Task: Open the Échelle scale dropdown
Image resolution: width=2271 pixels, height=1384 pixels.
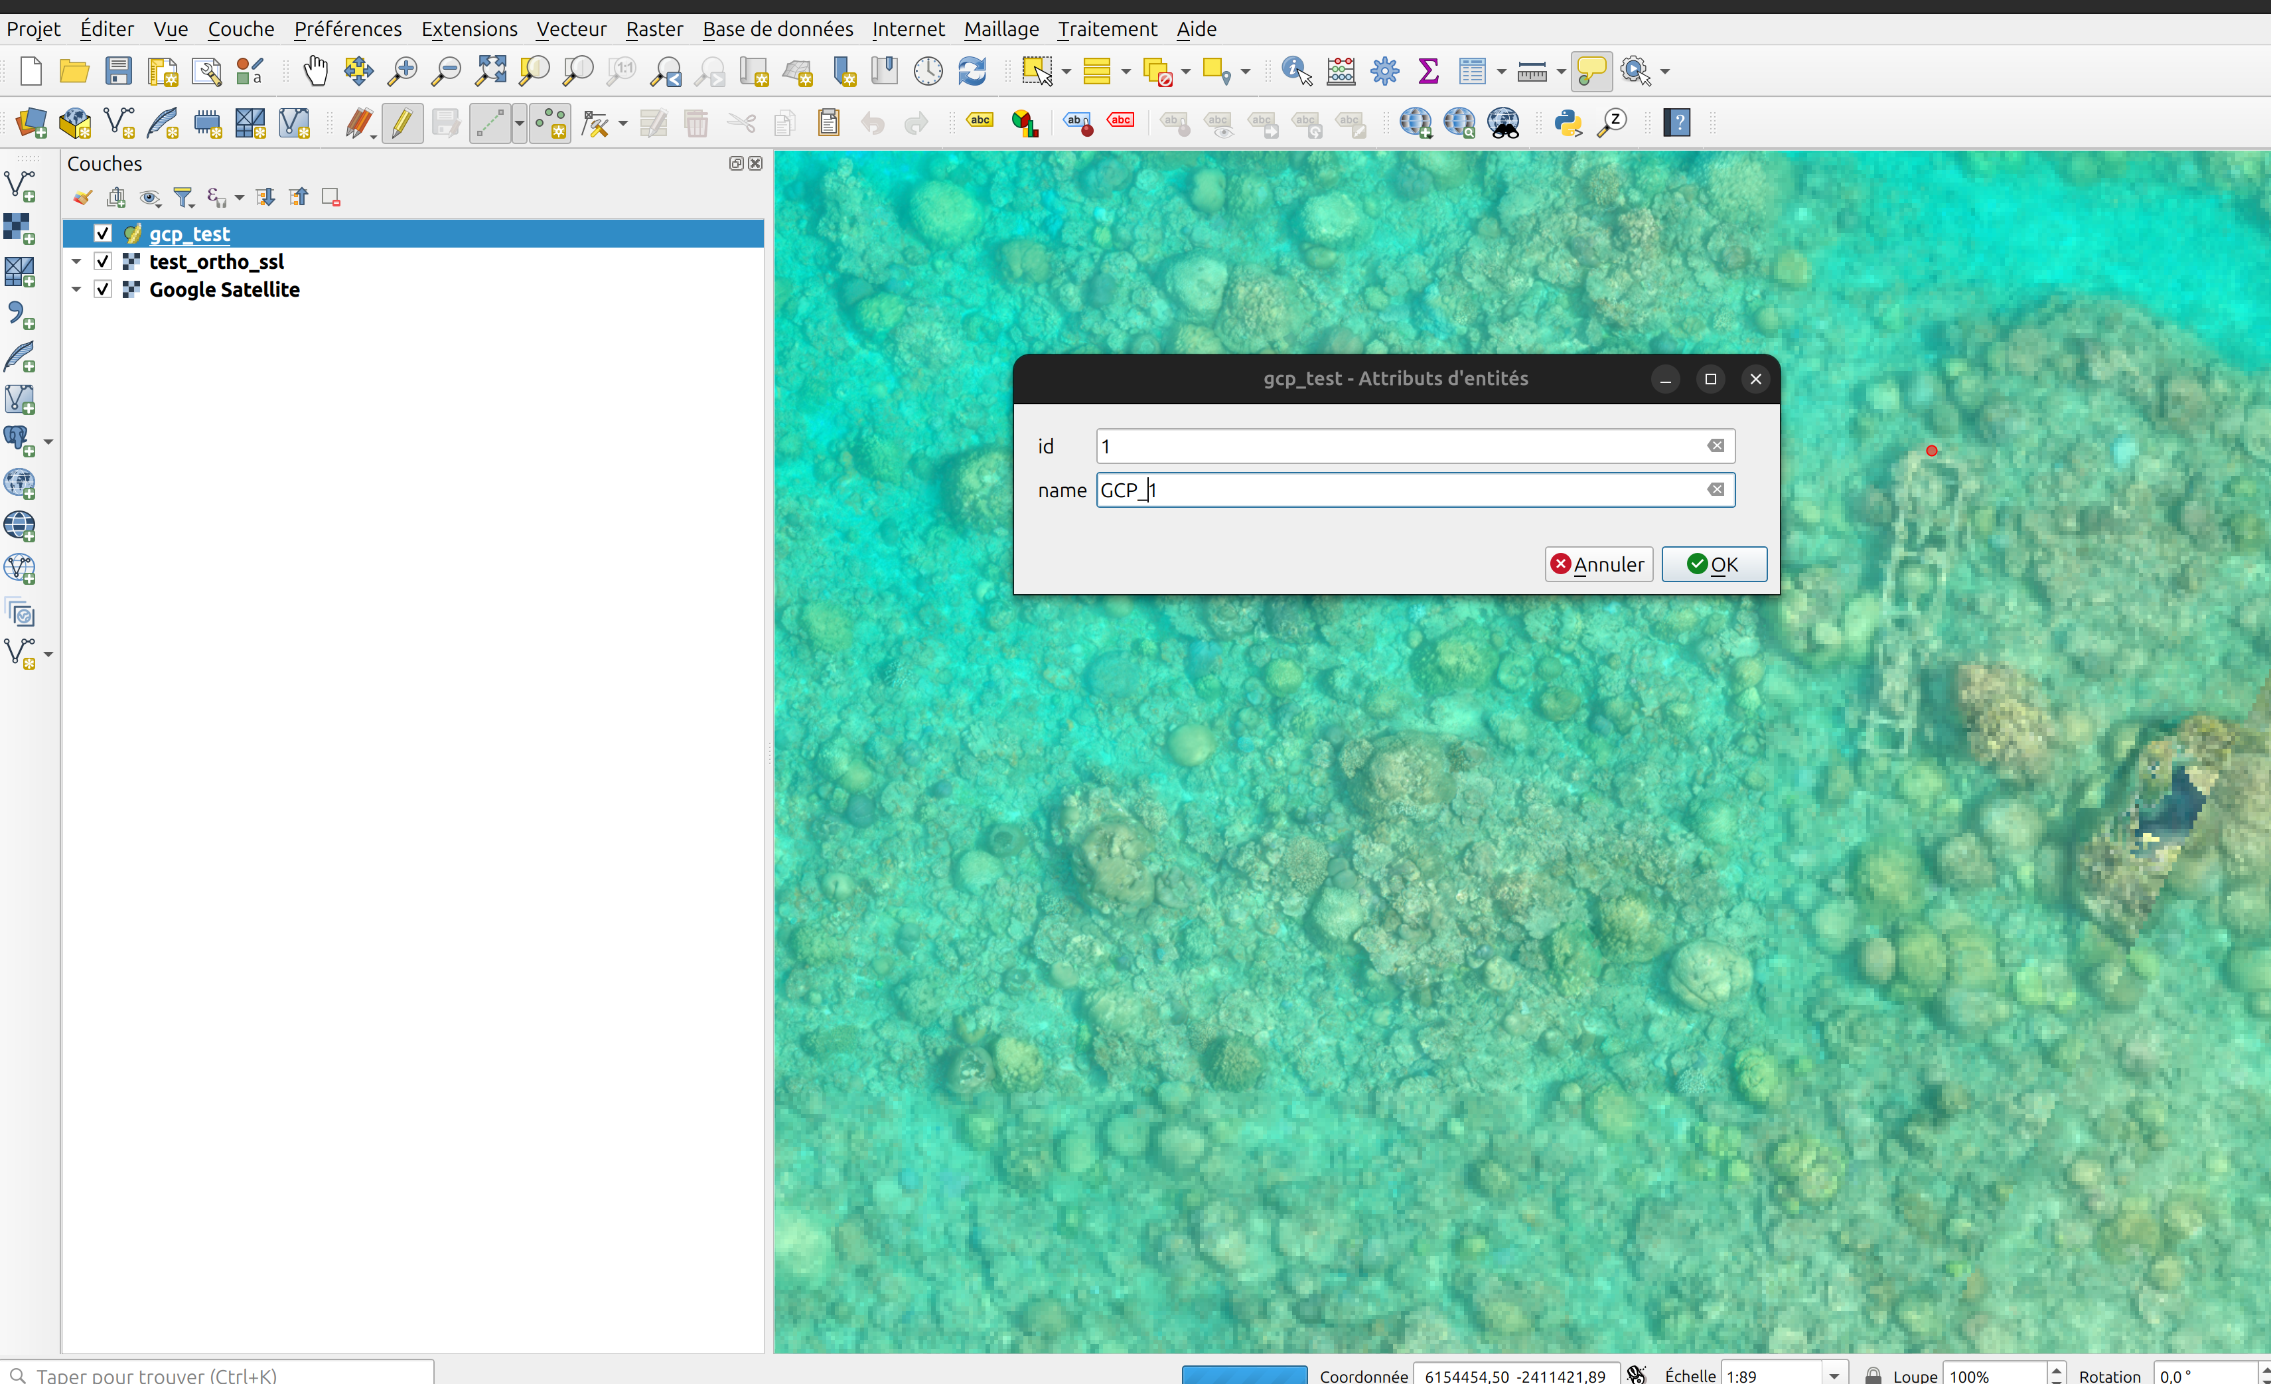Action: tap(1833, 1375)
